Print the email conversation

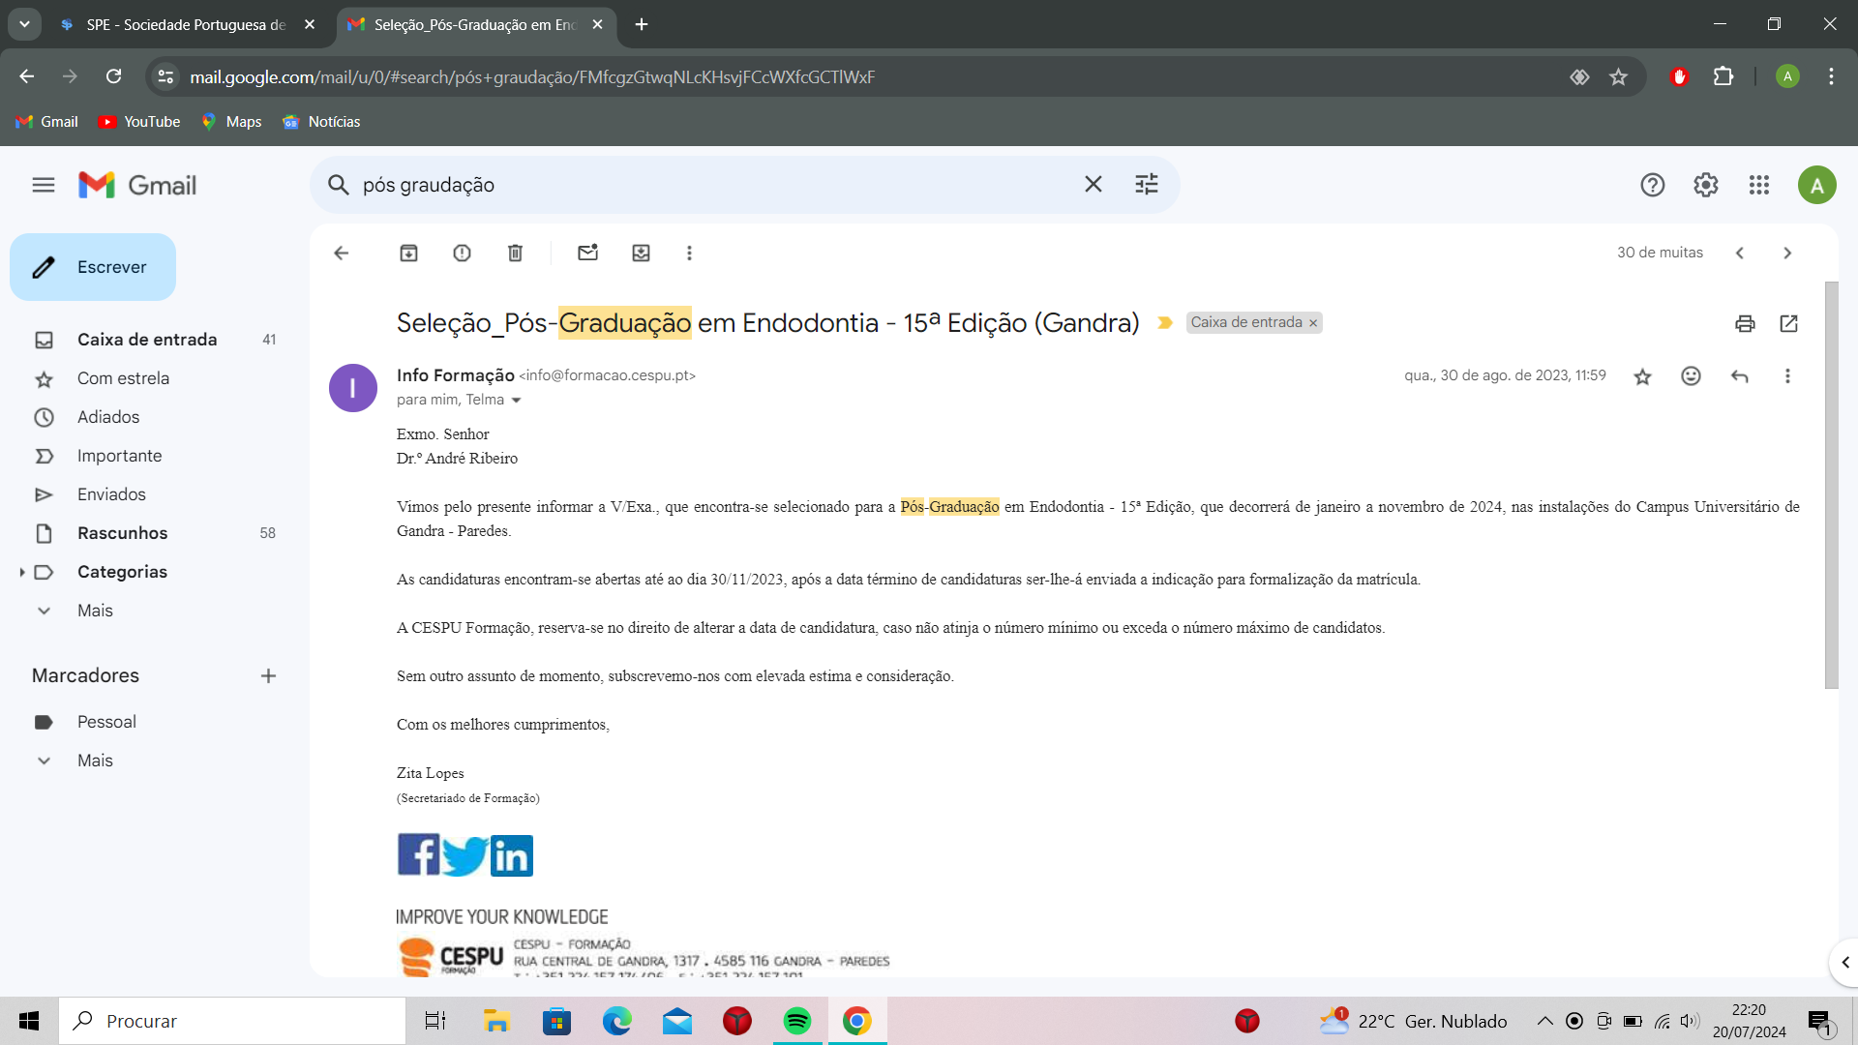click(1745, 323)
